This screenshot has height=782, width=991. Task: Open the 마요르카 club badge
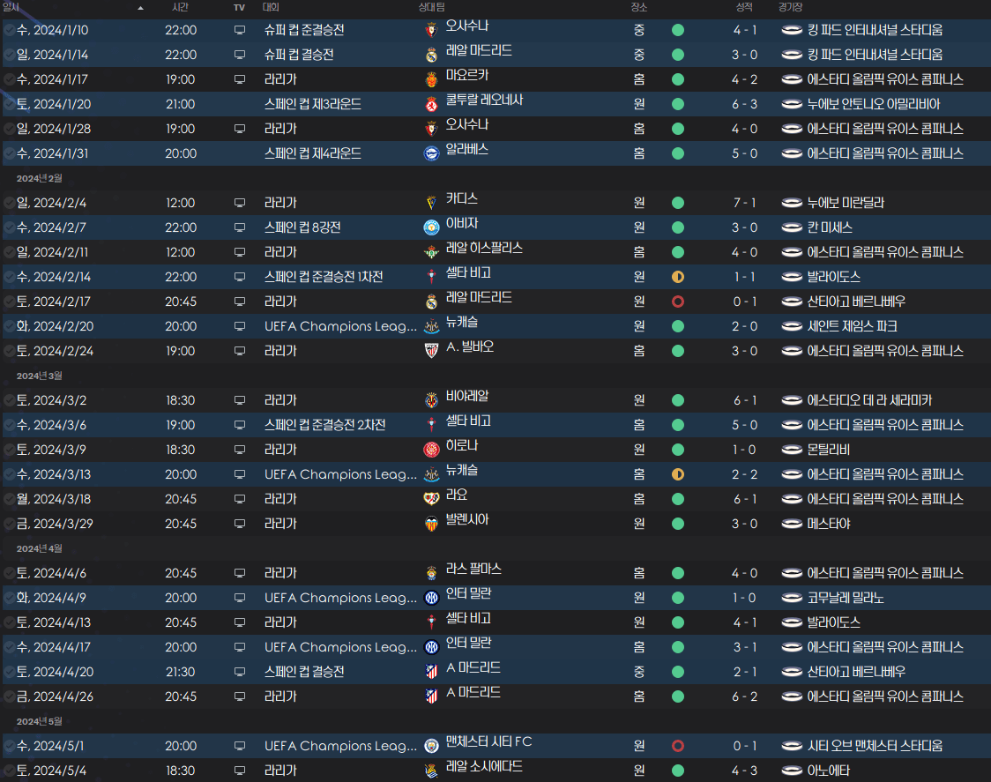click(x=432, y=79)
